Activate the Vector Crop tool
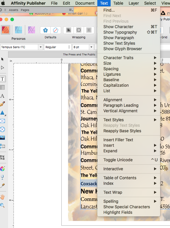Image resolution: width=170 pixels, height=228 pixels. click(3, 158)
